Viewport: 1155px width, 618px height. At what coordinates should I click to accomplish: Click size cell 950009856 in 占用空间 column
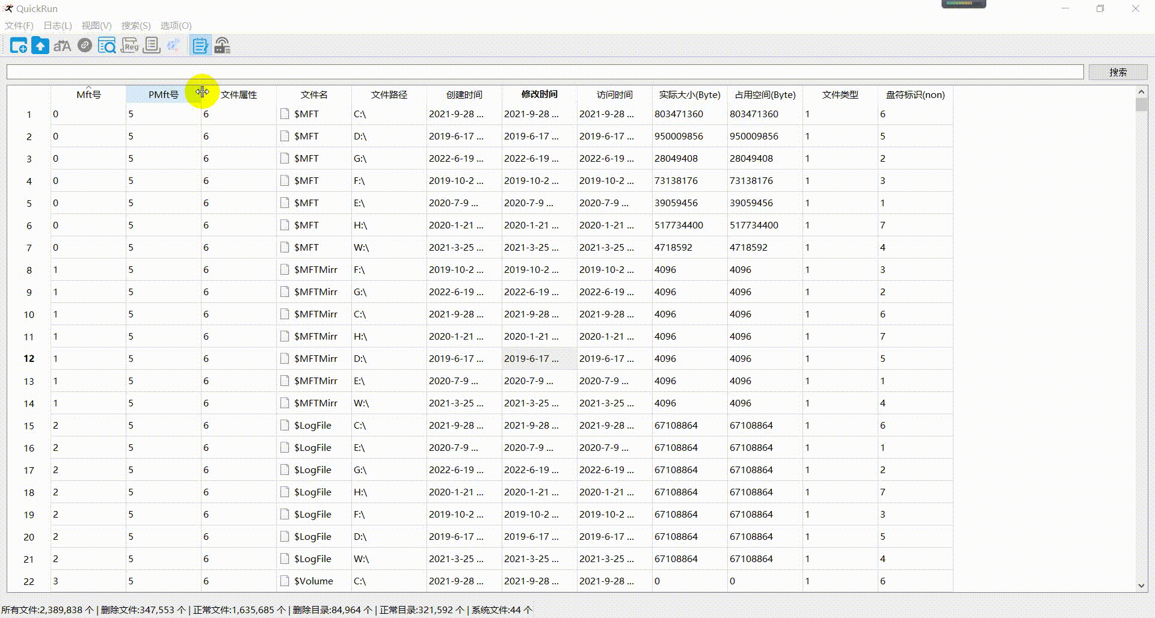(765, 136)
